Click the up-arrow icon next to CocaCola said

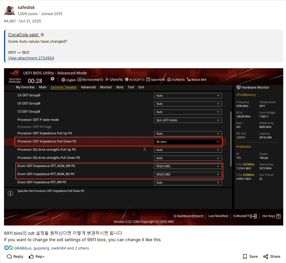[x=42, y=35]
